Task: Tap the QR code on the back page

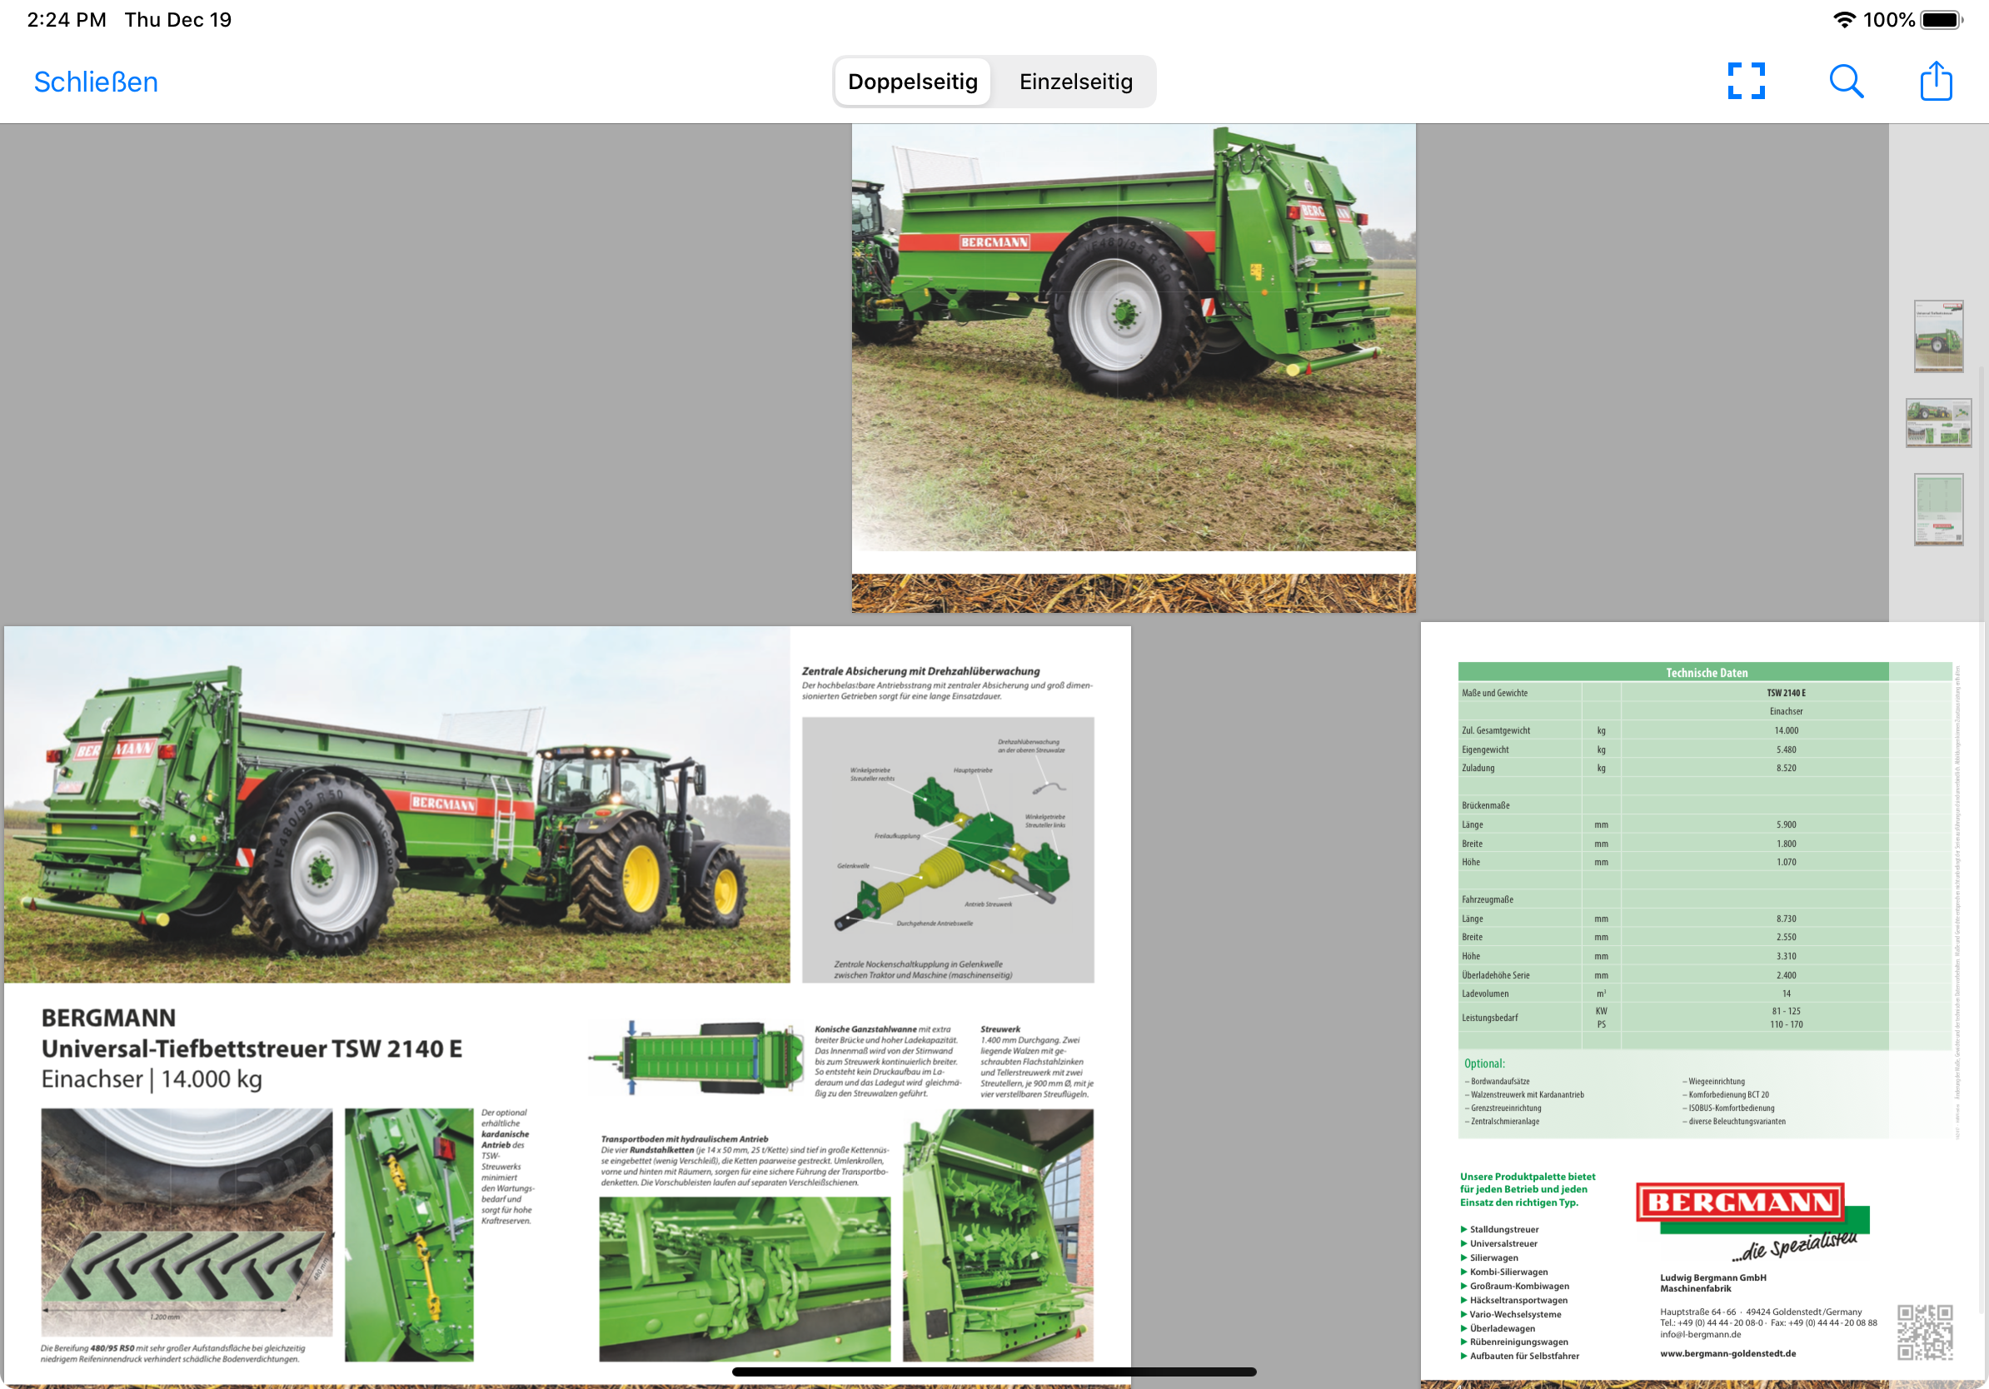Action: [x=1924, y=1332]
